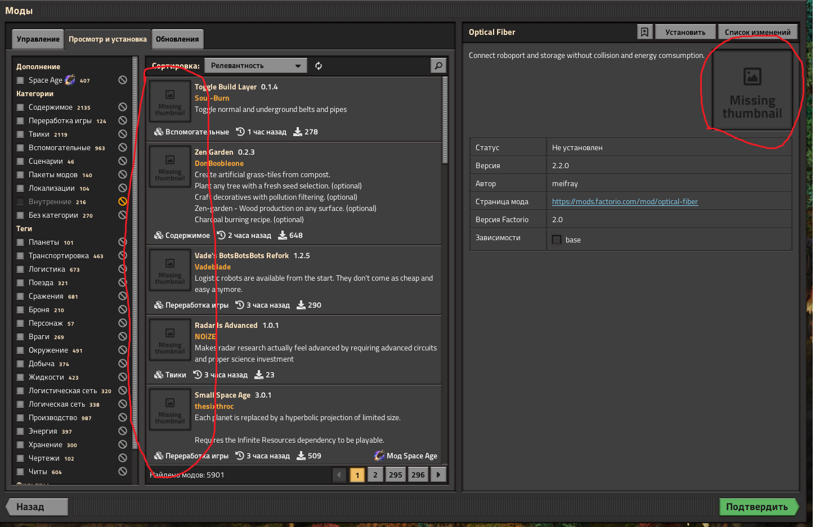Screen dimensions: 815x527
Task: Select page 2 of results
Action: pyautogui.click(x=375, y=475)
